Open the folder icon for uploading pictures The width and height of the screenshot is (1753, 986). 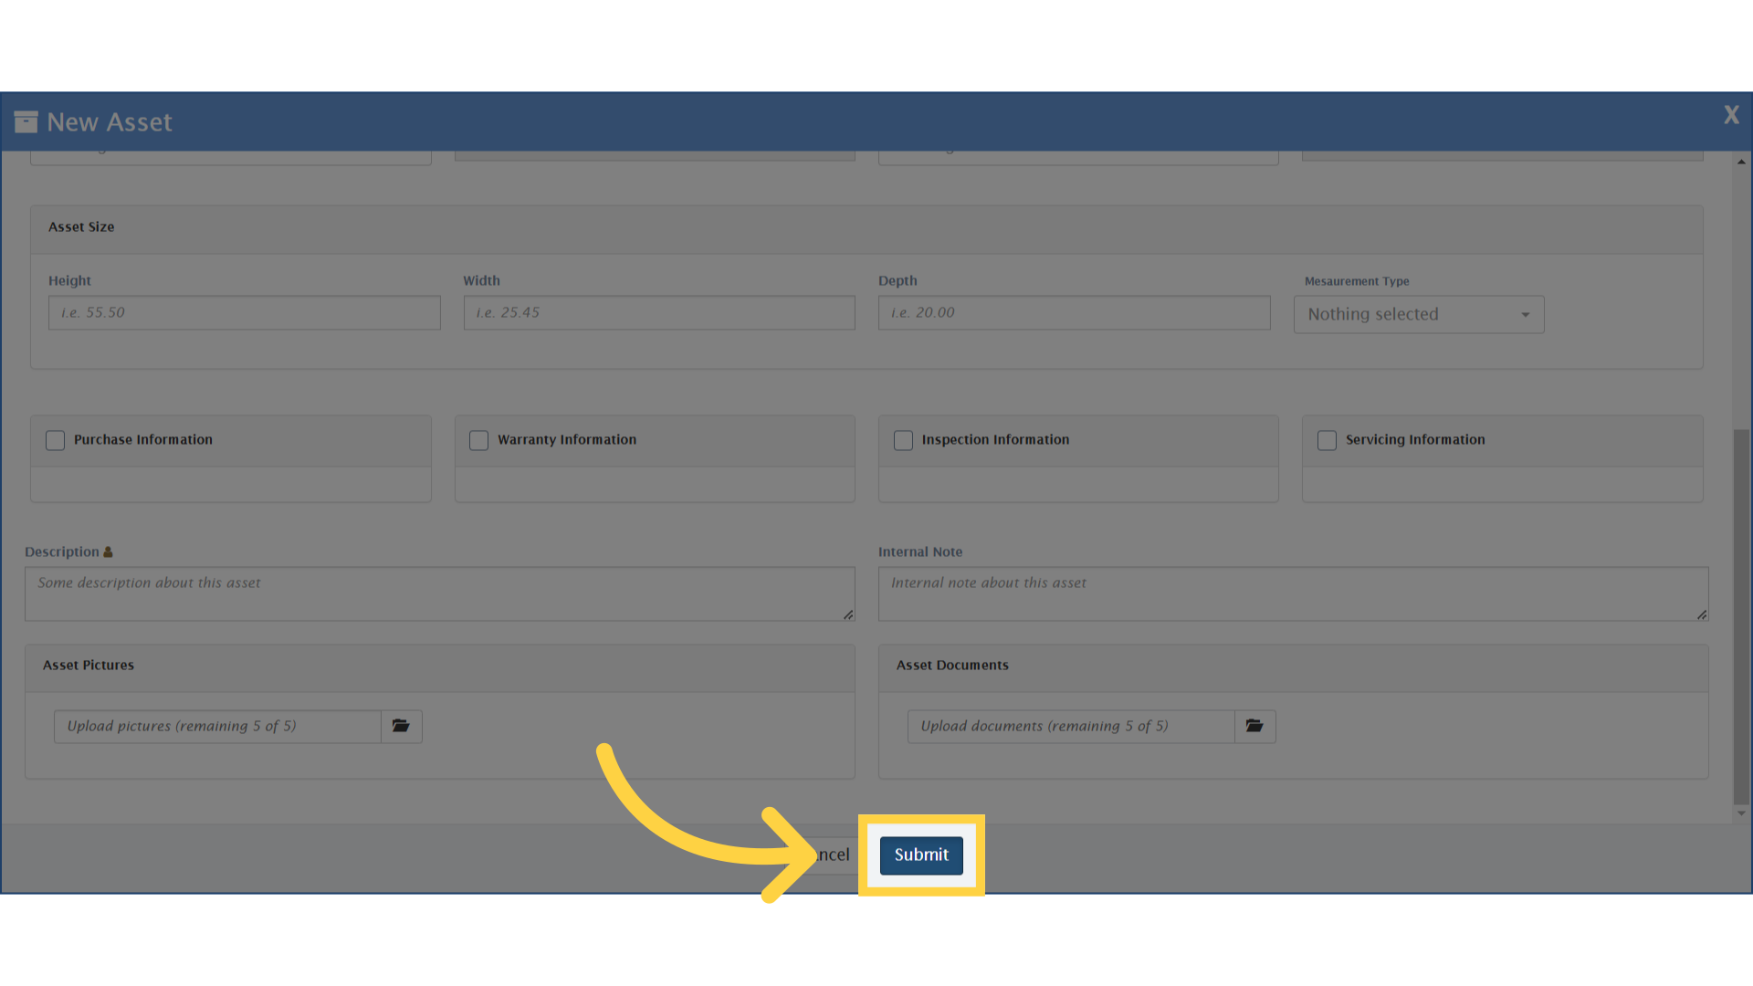(401, 726)
